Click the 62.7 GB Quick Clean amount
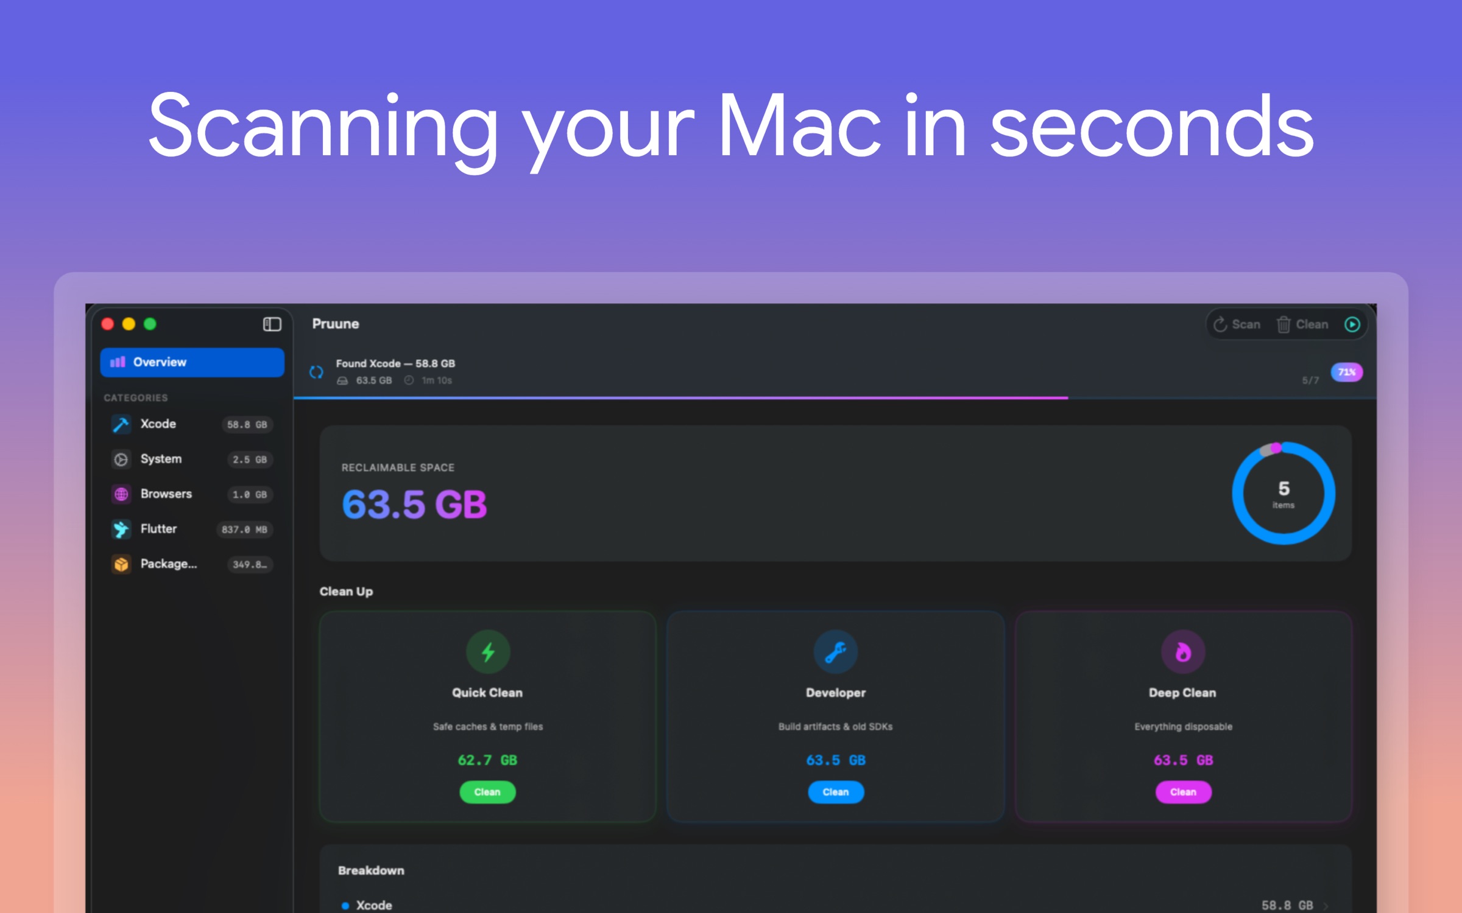 tap(487, 760)
